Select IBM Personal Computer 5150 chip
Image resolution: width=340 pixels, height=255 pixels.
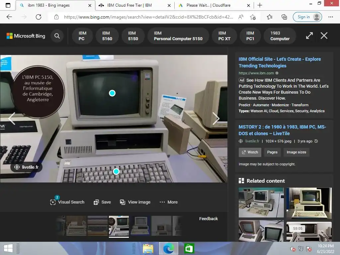click(x=178, y=36)
